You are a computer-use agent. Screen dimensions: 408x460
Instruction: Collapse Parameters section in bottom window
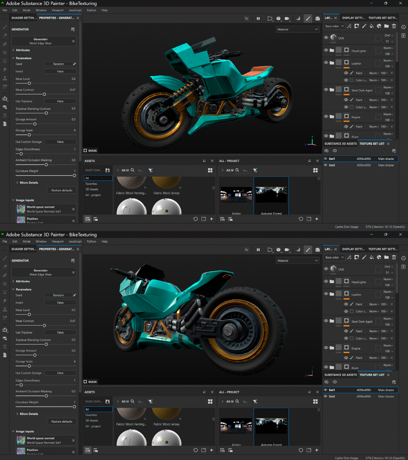[13, 289]
